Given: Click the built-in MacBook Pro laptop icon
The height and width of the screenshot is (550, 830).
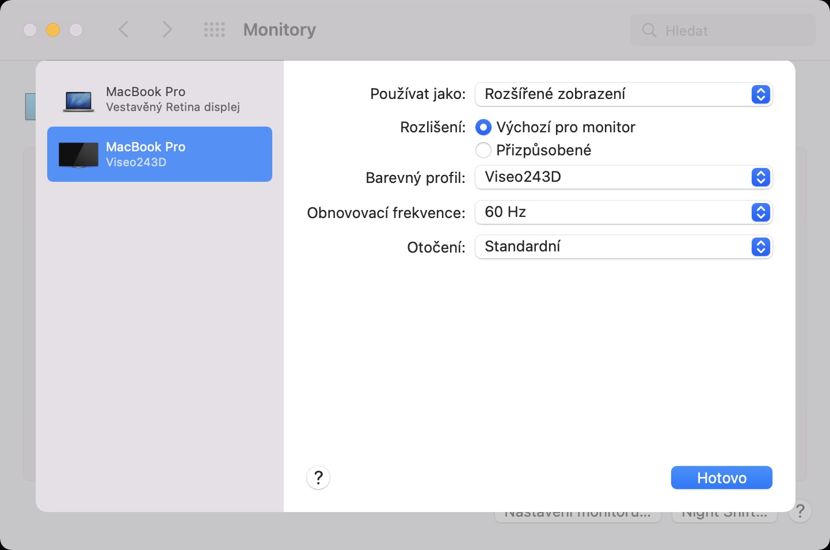Looking at the screenshot, I should [78, 101].
